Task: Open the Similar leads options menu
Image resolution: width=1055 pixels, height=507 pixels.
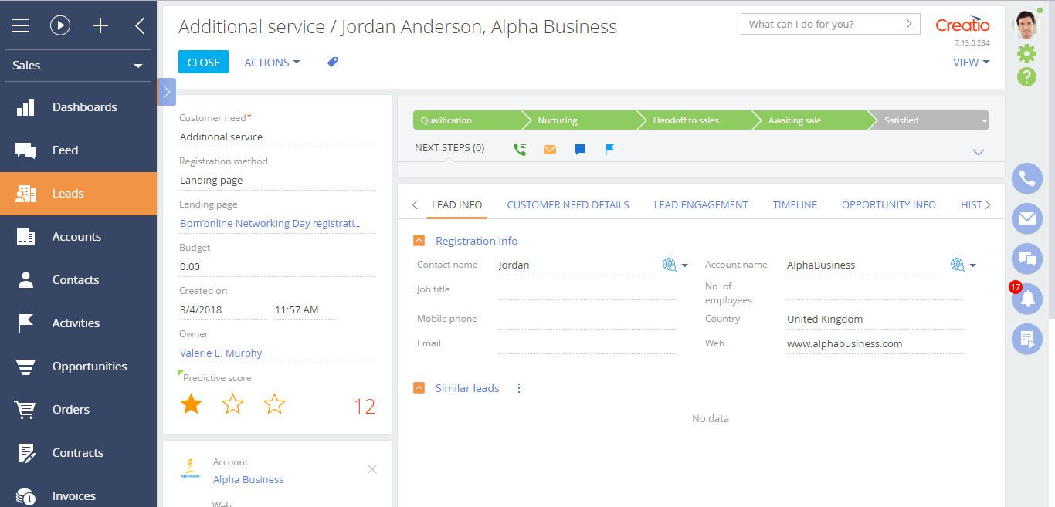Action: coord(519,388)
